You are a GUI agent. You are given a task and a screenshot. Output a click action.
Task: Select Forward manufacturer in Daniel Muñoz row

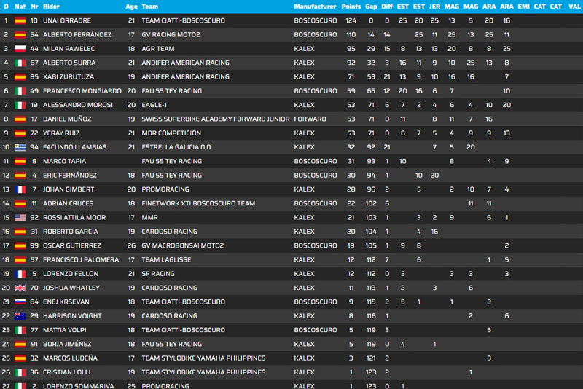coord(310,119)
